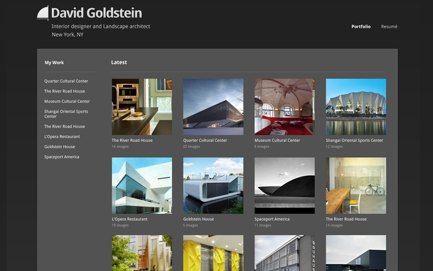Go to the Portfolio page
The image size is (433, 271).
pyautogui.click(x=361, y=26)
